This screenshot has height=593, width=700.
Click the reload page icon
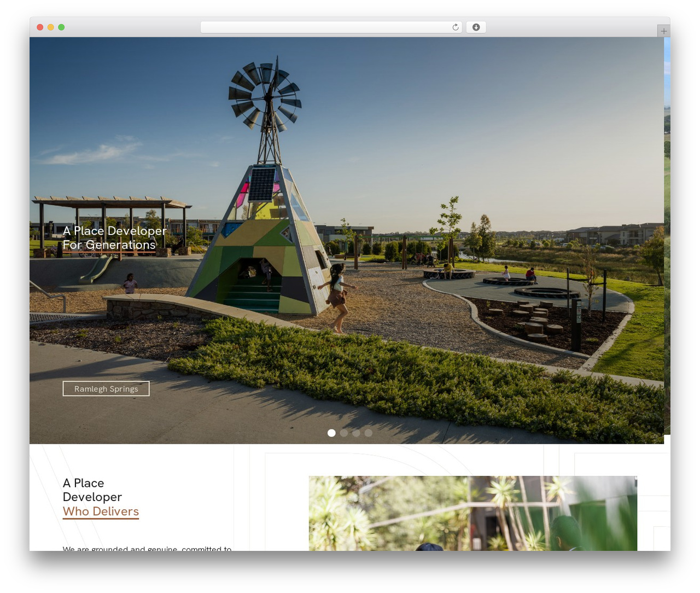click(455, 27)
